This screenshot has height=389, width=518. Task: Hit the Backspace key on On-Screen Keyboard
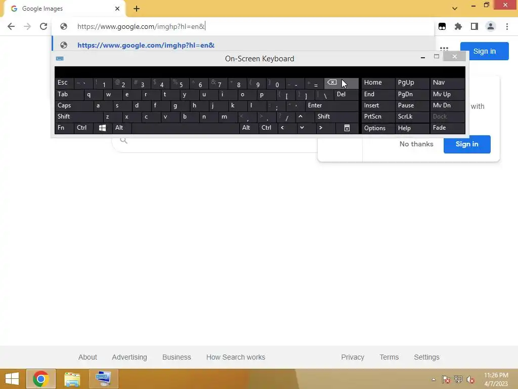point(341,84)
